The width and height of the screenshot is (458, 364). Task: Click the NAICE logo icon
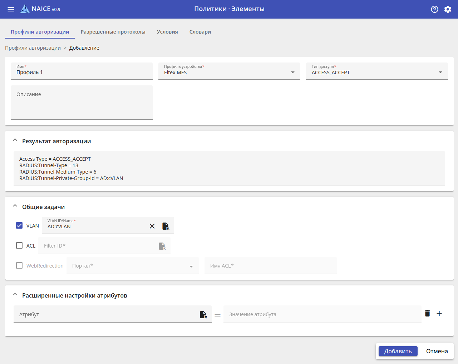pos(25,9)
